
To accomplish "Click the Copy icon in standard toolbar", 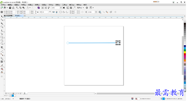I will click(20, 8).
